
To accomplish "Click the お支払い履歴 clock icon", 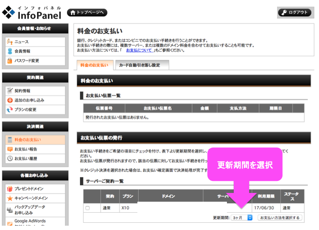I will click(10, 158).
